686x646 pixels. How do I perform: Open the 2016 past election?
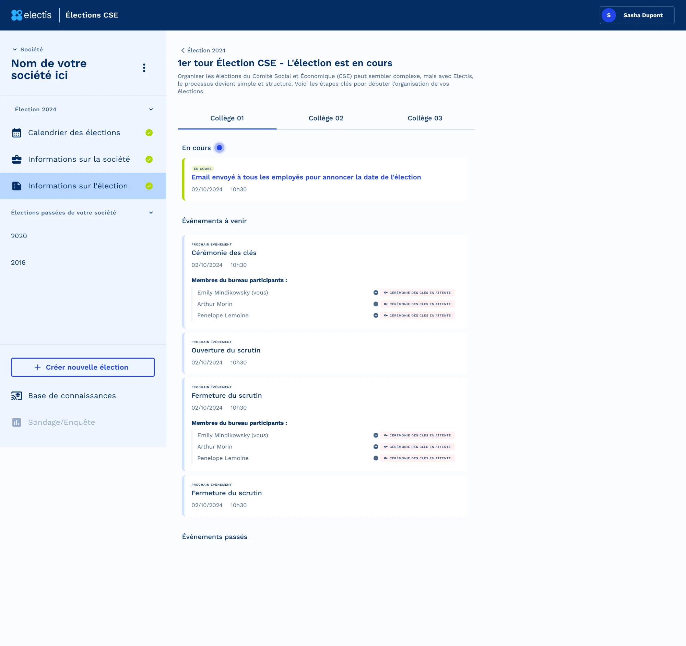[x=18, y=262]
